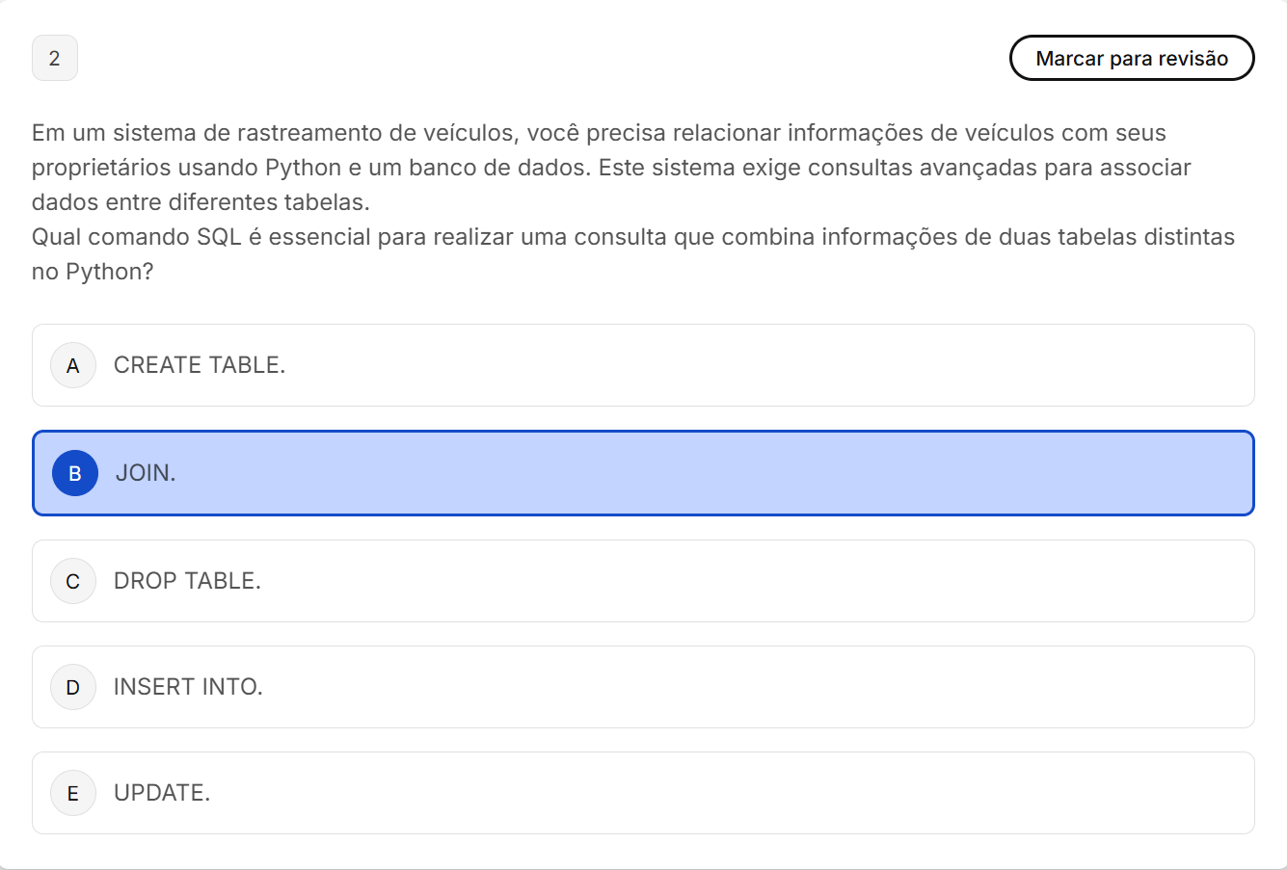Screen dimensions: 1287x870
Task: Select the letter A circle badge
Action: (x=73, y=365)
